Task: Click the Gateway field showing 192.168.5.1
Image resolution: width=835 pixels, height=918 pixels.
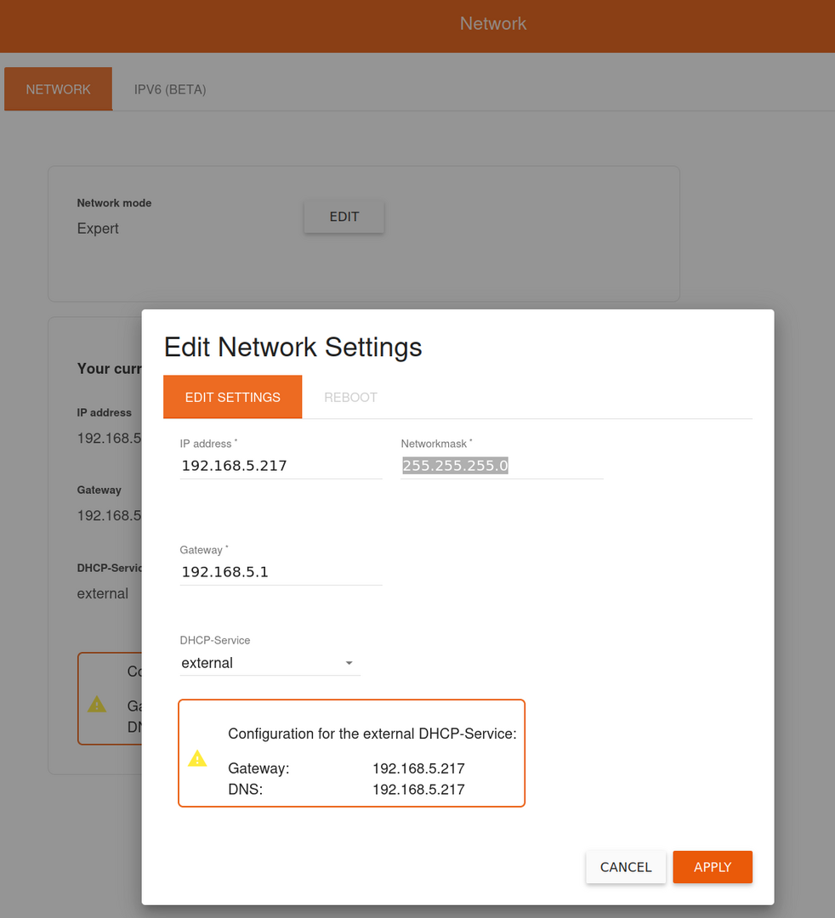Action: pyautogui.click(x=281, y=572)
